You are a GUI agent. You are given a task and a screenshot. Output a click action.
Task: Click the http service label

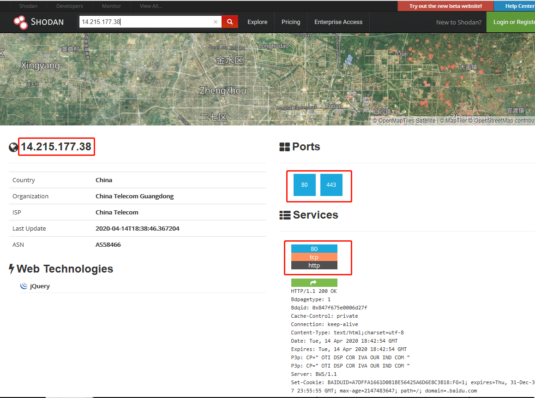(314, 266)
